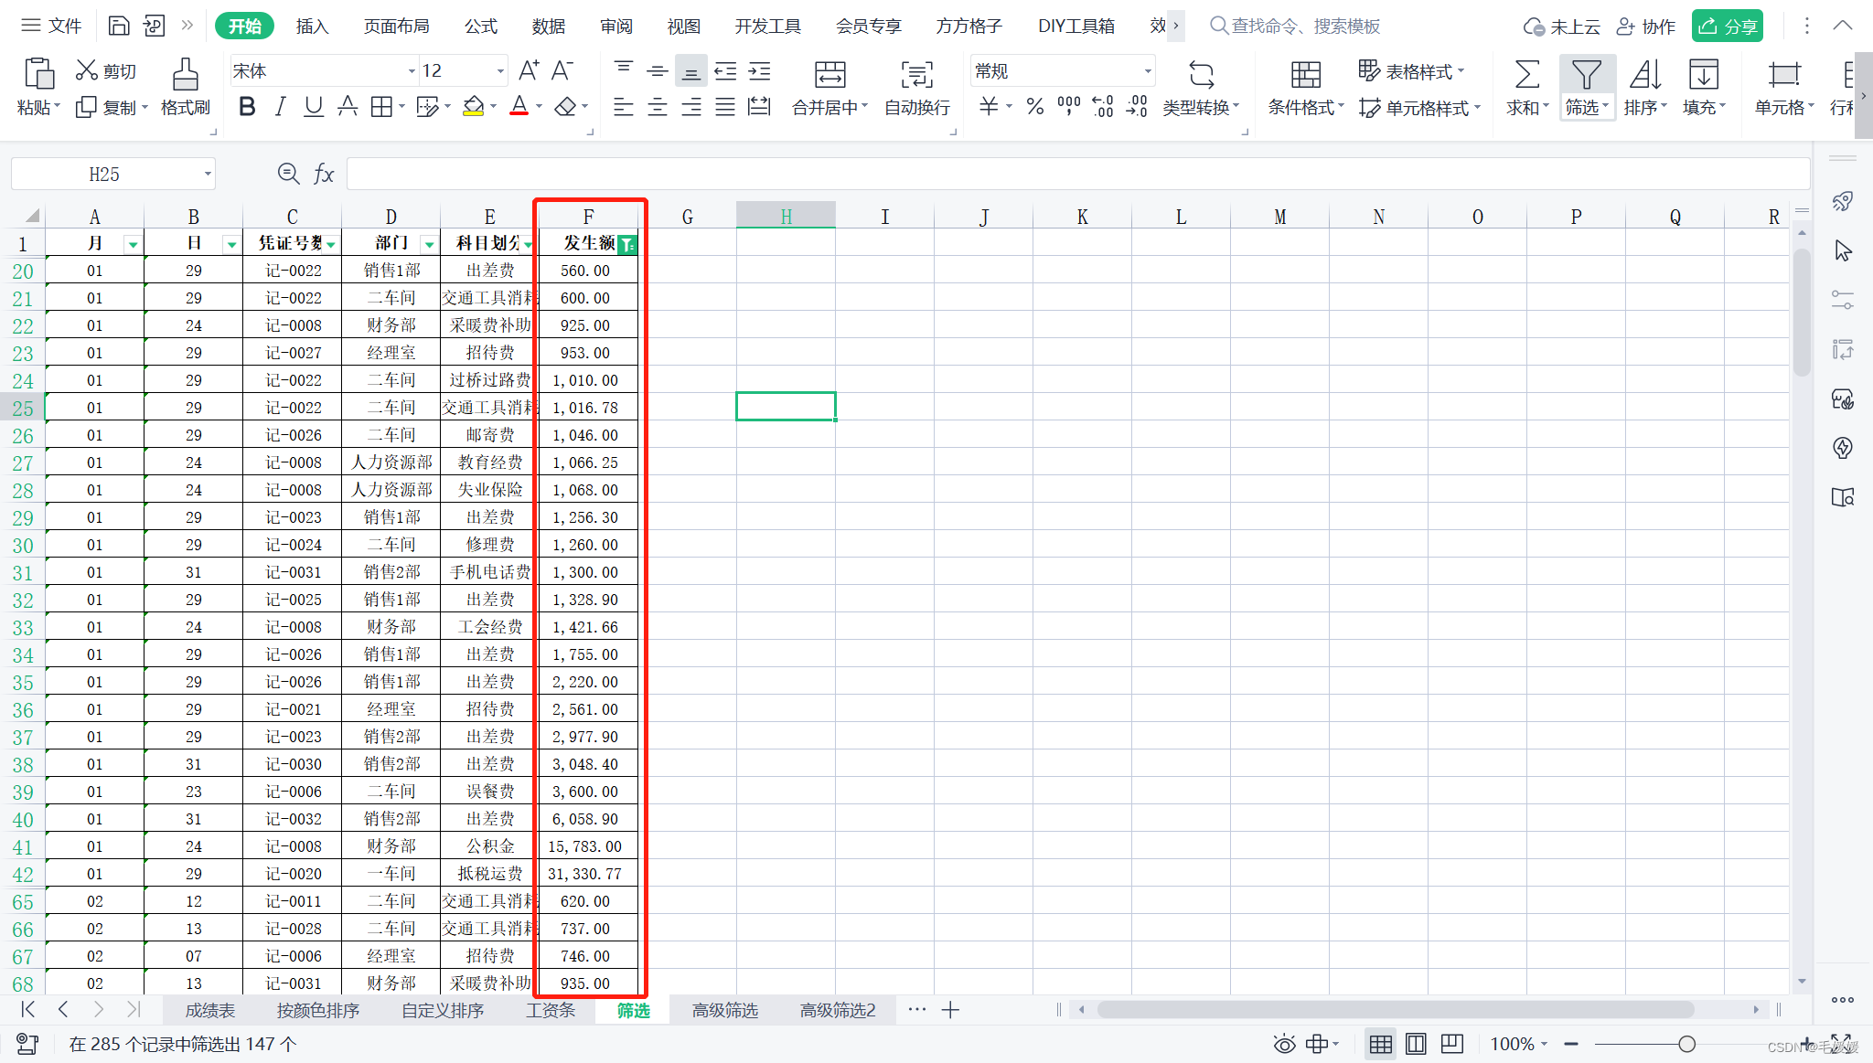This screenshot has width=1873, height=1063.
Task: Click the H25 name box field
Action: coord(104,174)
